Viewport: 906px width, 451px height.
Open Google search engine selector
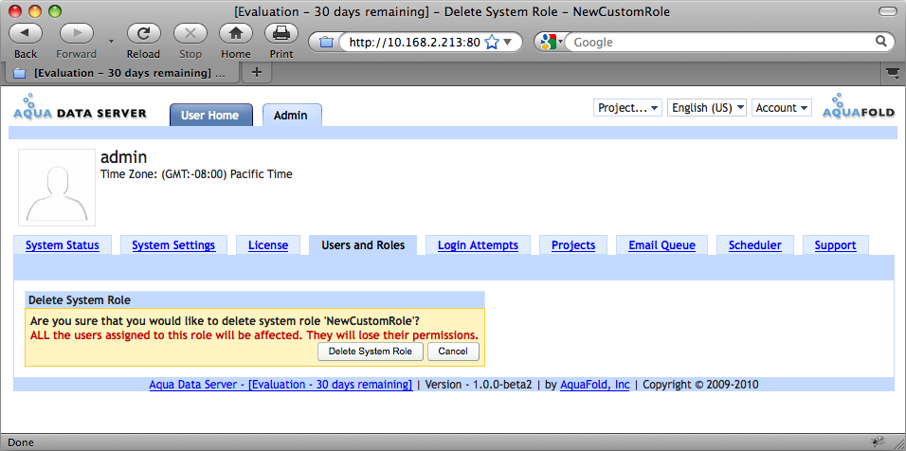pyautogui.click(x=552, y=42)
